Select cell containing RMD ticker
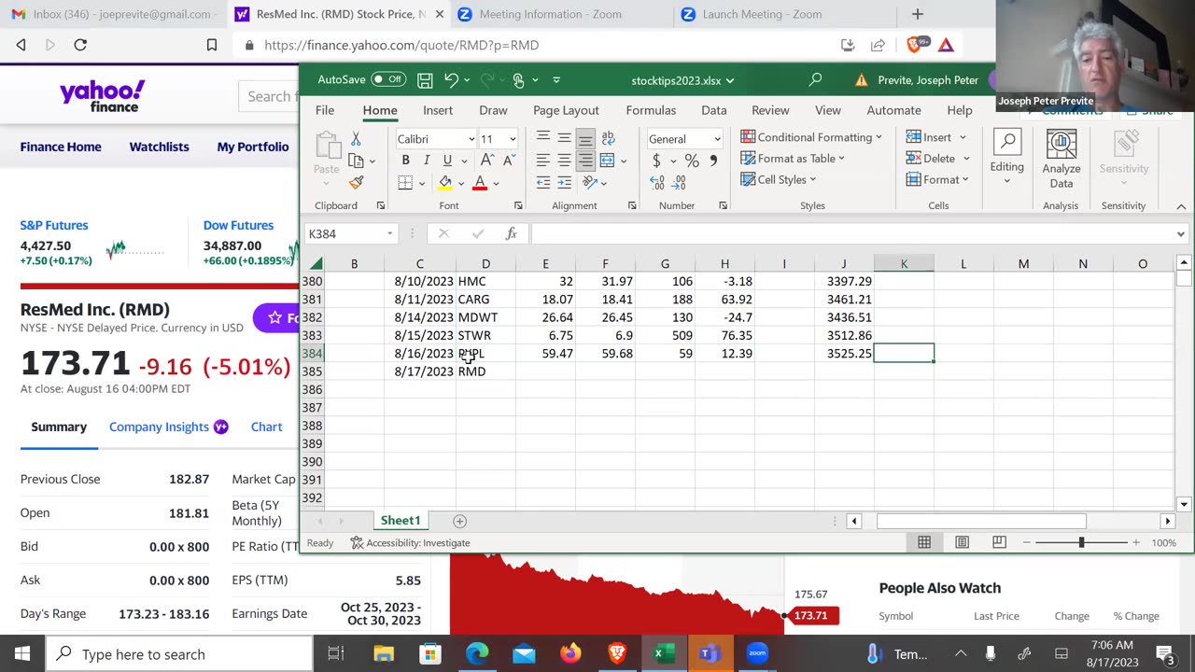The width and height of the screenshot is (1195, 672). click(x=485, y=371)
